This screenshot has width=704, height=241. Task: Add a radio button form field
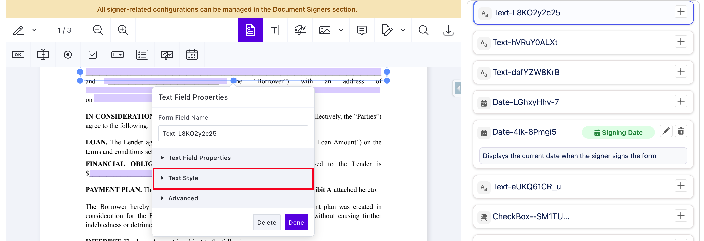click(68, 55)
